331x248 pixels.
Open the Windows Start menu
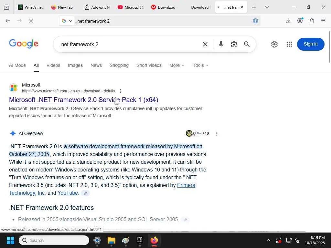click(10, 240)
